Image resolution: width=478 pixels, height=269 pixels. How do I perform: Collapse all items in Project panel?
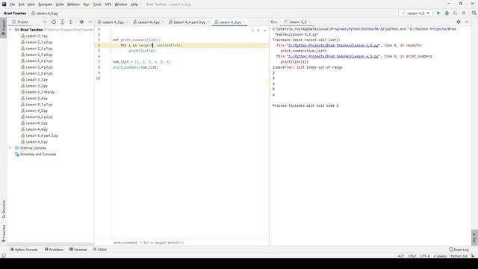[71, 22]
